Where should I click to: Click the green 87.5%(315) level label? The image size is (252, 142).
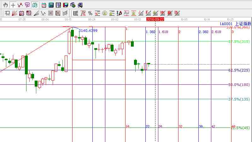tap(239, 42)
